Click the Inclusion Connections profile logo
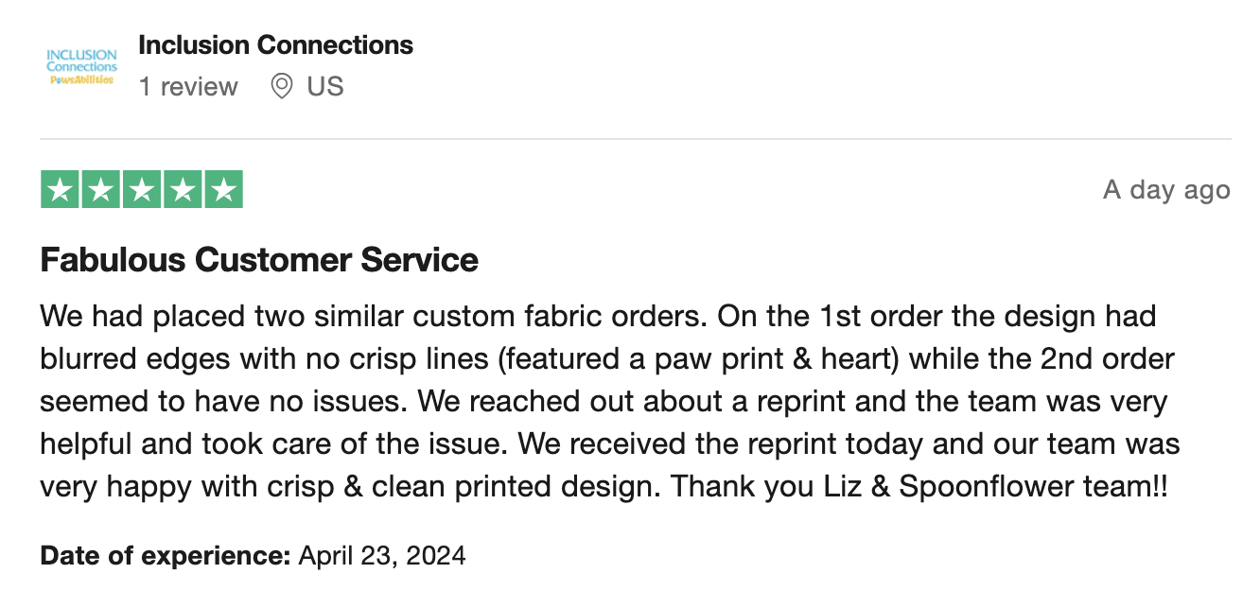The height and width of the screenshot is (591, 1260). click(81, 66)
